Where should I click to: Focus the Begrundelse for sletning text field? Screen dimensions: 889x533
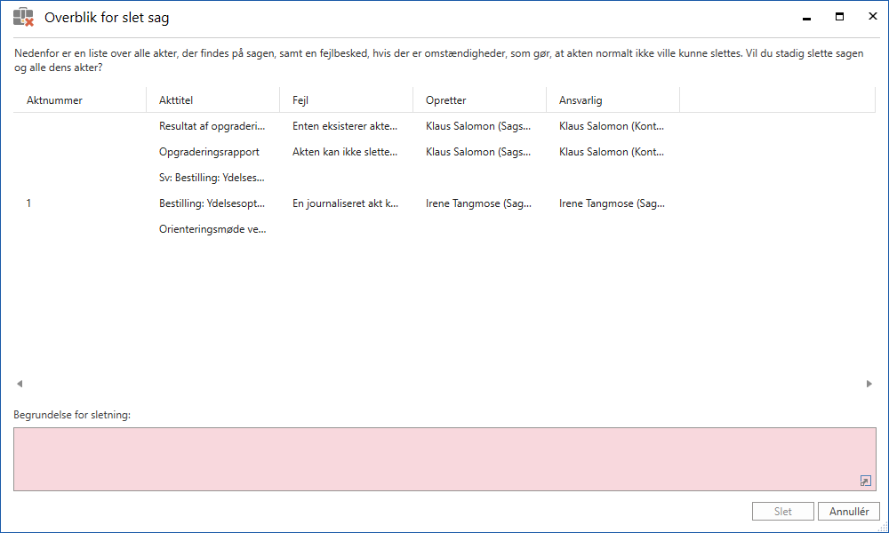pyautogui.click(x=444, y=458)
